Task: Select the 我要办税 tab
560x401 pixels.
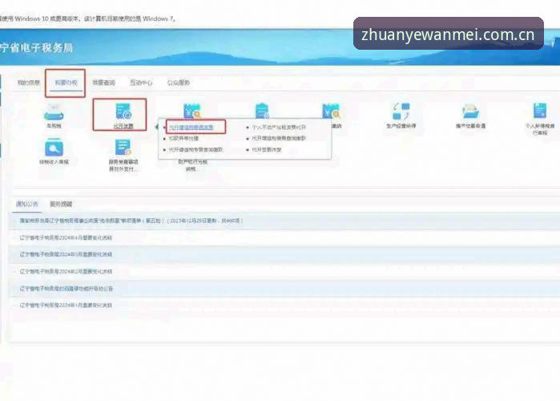Action: click(66, 83)
